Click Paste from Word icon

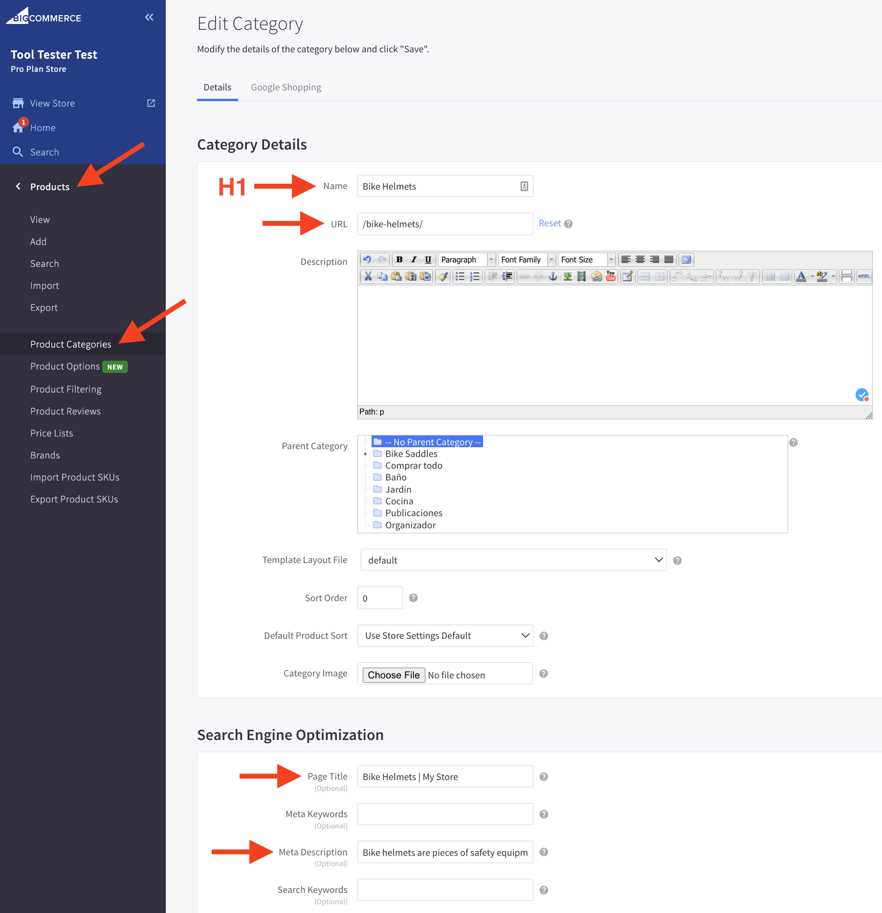click(x=425, y=277)
